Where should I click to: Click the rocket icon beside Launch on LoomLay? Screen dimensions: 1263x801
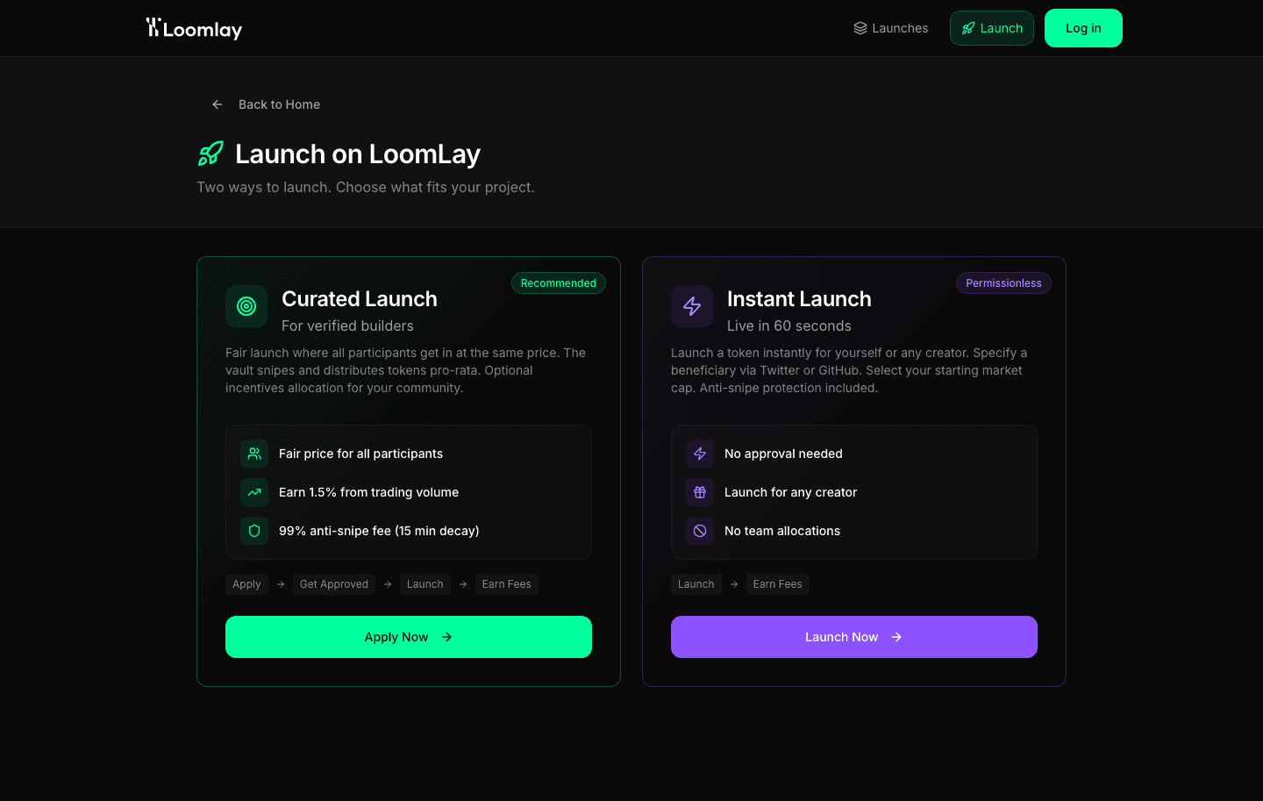(x=210, y=154)
